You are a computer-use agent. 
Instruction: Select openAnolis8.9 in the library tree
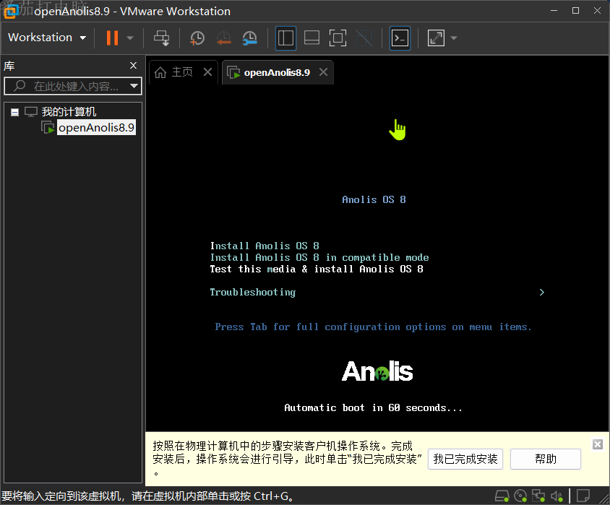pyautogui.click(x=96, y=127)
